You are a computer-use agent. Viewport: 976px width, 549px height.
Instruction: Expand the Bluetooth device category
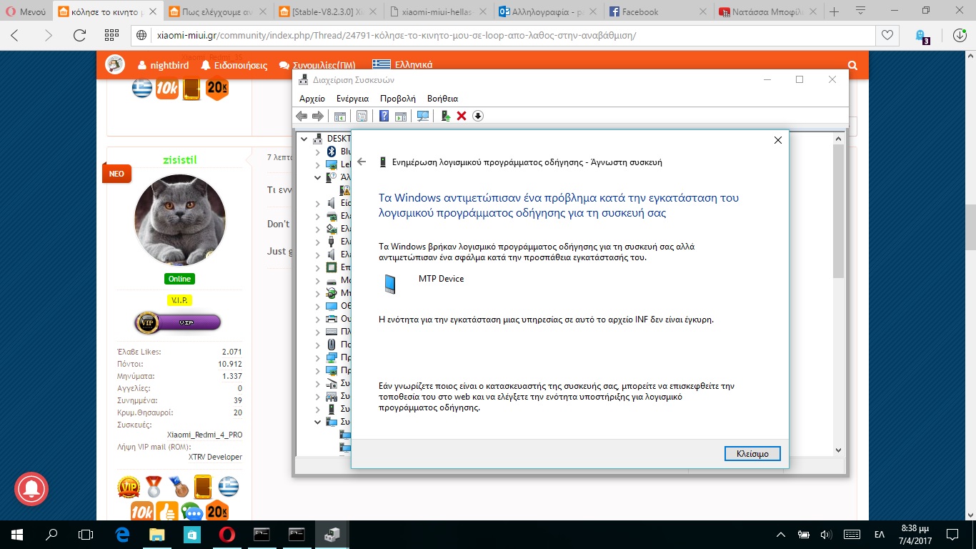[318, 152]
